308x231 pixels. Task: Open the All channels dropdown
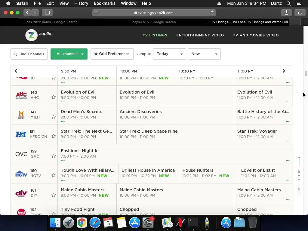[x=69, y=54]
